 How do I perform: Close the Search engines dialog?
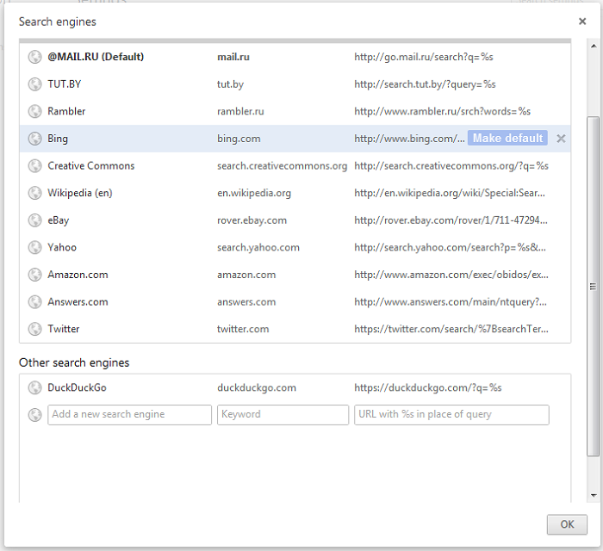click(x=582, y=22)
